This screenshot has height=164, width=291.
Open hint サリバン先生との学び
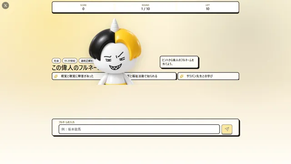click(208, 76)
